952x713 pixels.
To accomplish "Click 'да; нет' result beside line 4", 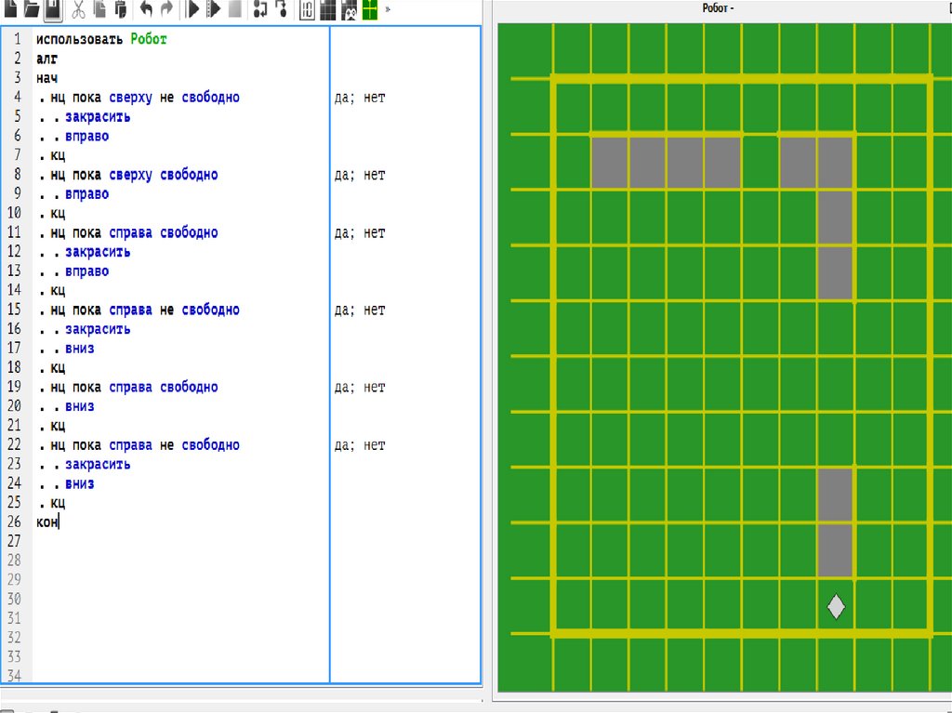I will 360,98.
